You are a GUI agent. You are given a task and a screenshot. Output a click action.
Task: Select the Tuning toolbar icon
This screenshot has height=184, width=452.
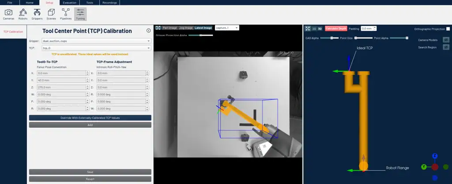tap(80, 14)
